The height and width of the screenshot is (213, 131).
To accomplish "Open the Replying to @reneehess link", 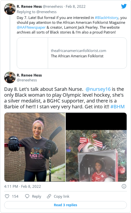I will click(x=37, y=12).
